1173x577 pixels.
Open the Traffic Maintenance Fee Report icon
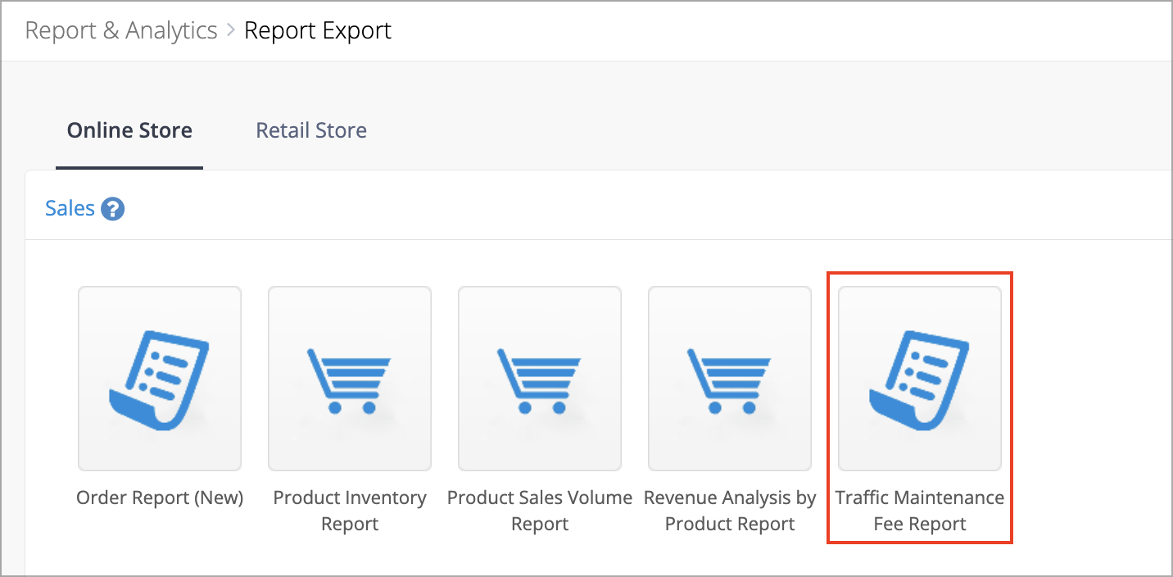[920, 379]
